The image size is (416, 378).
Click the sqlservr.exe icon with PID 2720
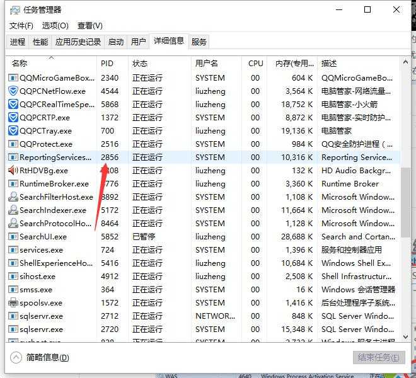[x=13, y=329]
